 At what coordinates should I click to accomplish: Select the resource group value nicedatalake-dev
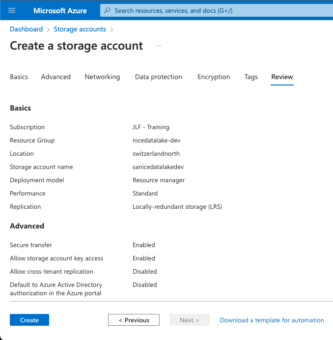click(157, 141)
